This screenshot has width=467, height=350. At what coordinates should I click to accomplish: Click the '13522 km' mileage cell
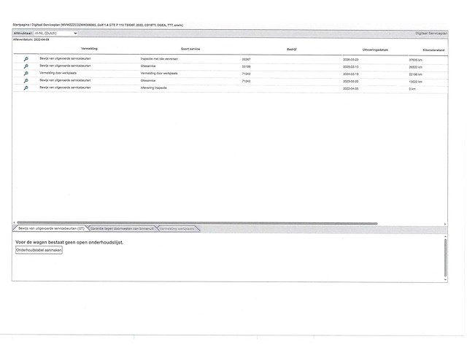pyautogui.click(x=415, y=82)
